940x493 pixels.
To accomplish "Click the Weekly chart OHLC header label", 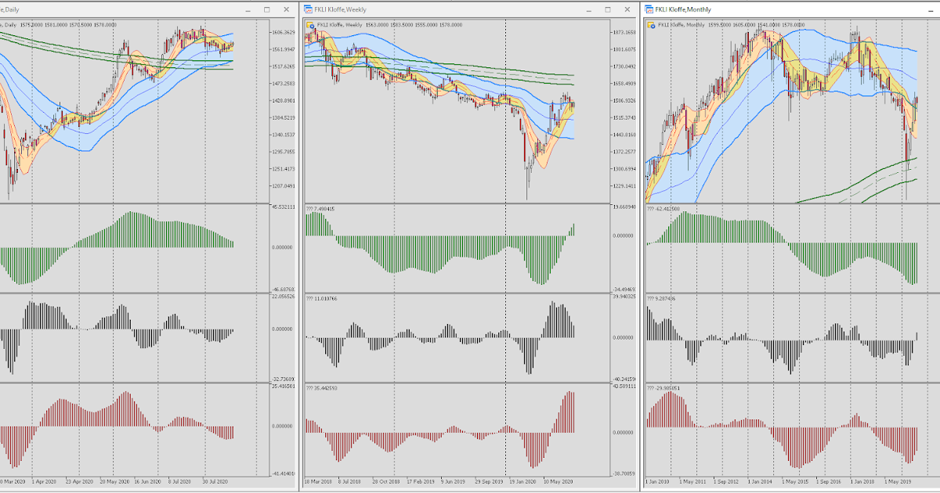I will pos(389,25).
